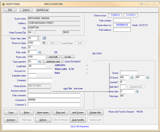
Task: Click the Void pre-auth button
Action: (95, 120)
